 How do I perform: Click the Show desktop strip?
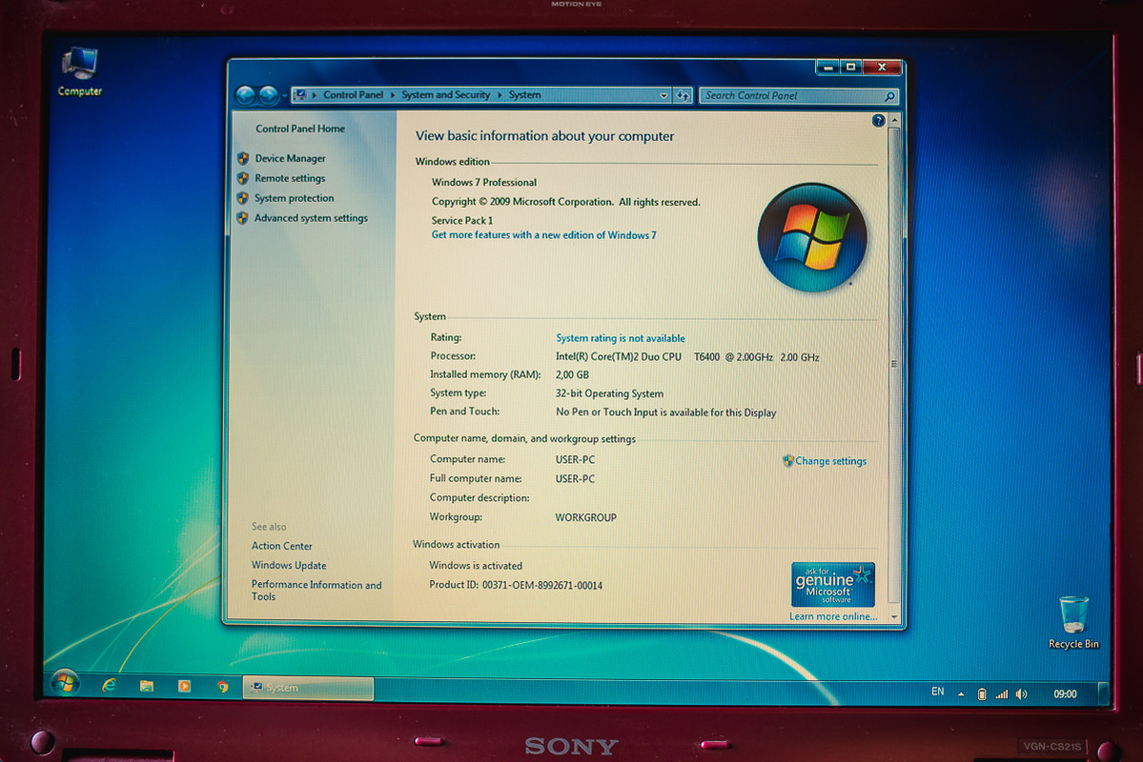(x=1104, y=694)
